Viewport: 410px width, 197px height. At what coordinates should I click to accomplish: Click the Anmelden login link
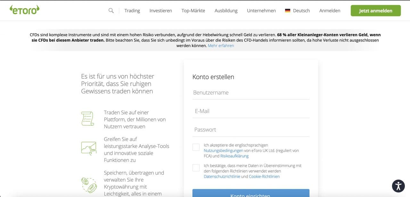coord(330,11)
